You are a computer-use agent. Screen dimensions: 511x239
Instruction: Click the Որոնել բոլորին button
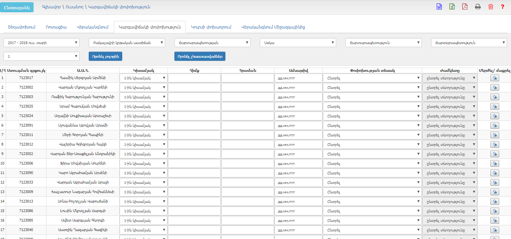(x=105, y=56)
